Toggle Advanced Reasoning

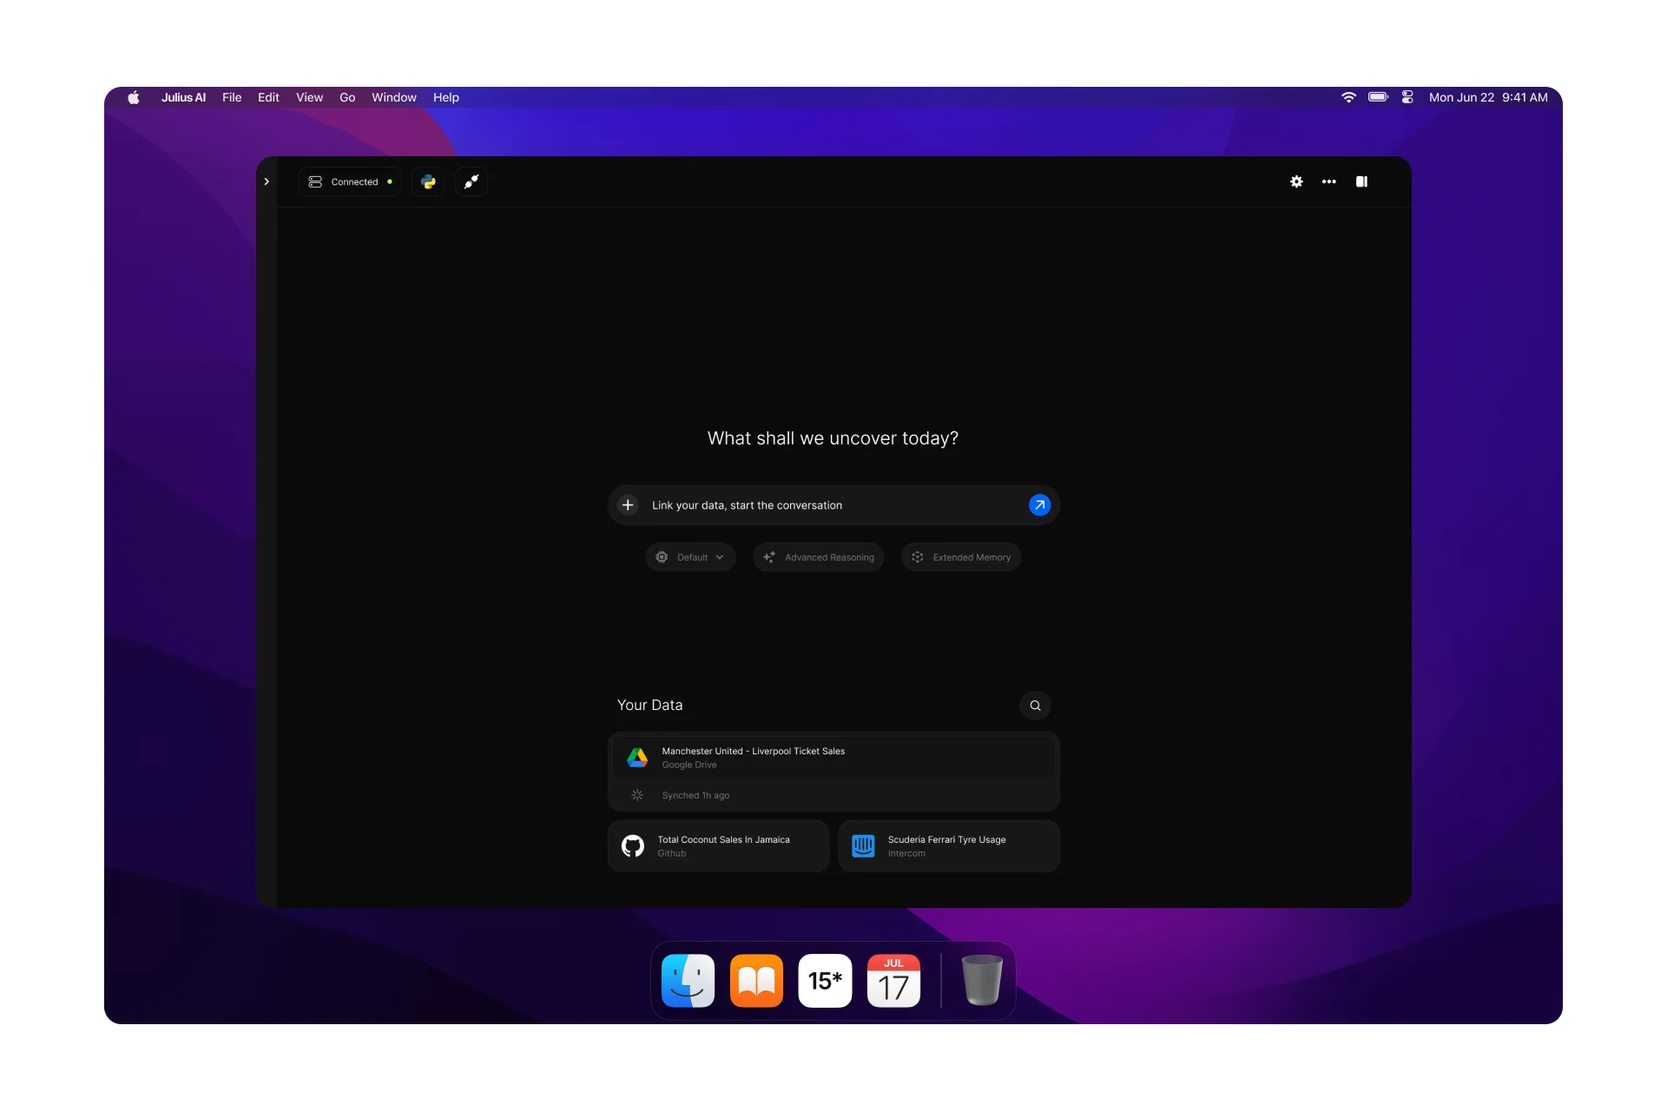click(x=819, y=557)
